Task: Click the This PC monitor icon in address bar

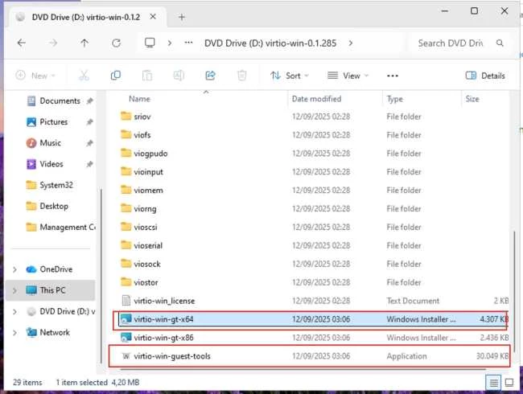Action: (x=150, y=43)
